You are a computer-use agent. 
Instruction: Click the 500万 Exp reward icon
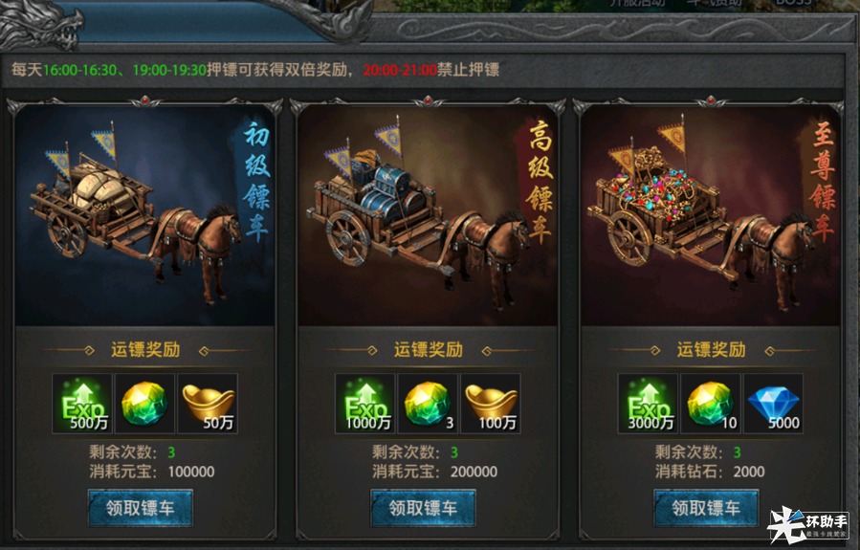[82, 404]
